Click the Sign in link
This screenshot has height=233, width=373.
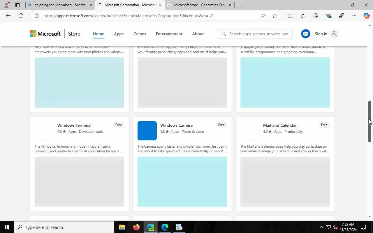321,34
